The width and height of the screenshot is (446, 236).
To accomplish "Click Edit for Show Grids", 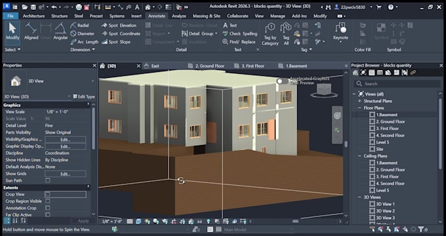I will pyautogui.click(x=65, y=174).
